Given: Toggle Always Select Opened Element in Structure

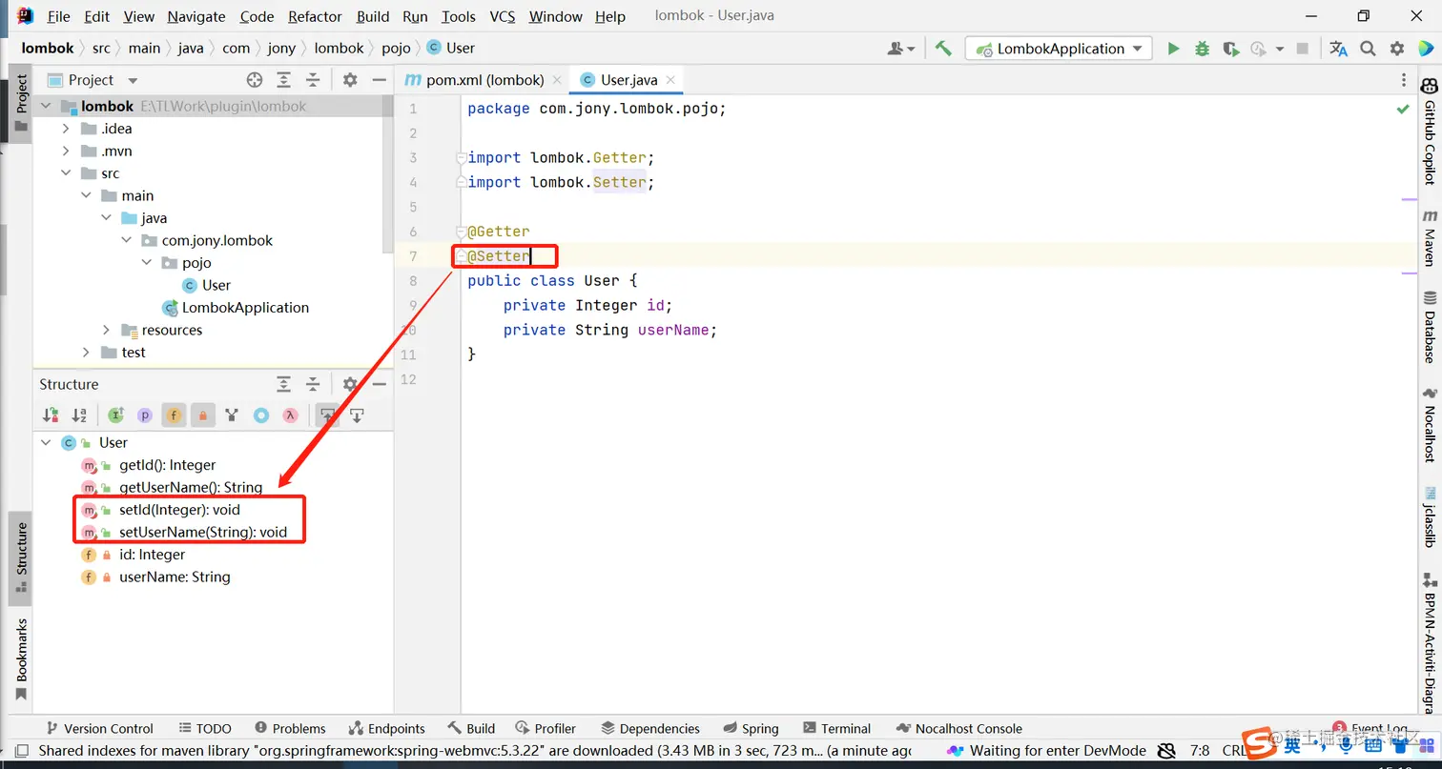Looking at the screenshot, I should (327, 415).
